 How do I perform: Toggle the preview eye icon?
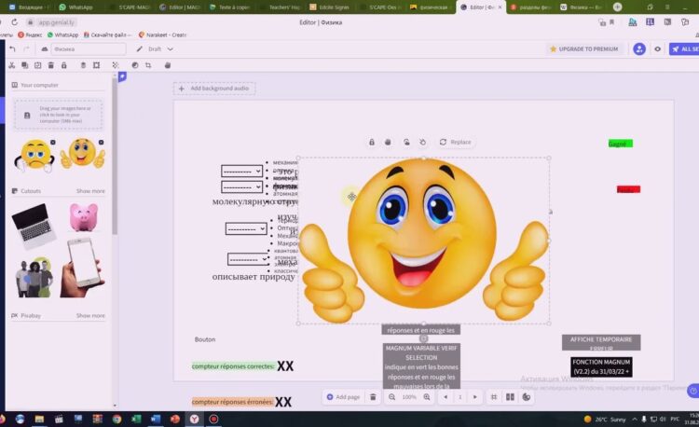[x=658, y=48]
